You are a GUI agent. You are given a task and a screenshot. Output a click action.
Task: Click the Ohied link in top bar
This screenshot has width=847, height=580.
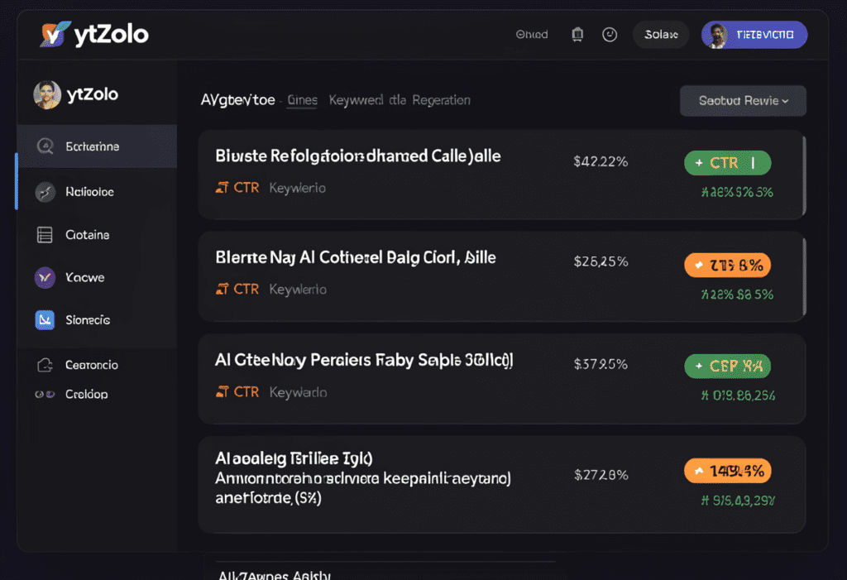click(x=532, y=35)
